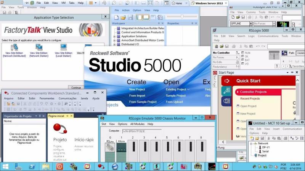Screen dimensions: 305x171
Task: Select Serial item in MCT 10 tree
Action: (265, 151)
